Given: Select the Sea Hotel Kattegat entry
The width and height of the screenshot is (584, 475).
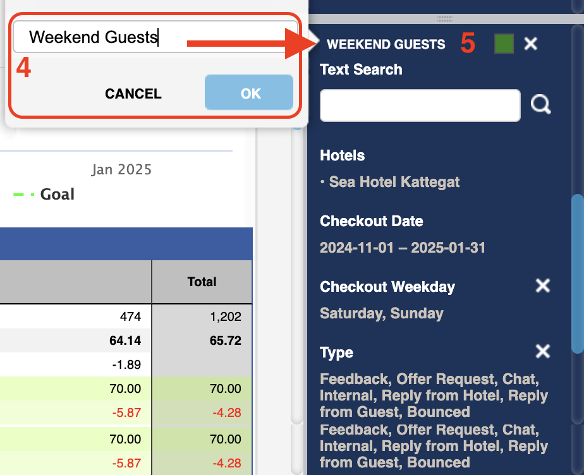Looking at the screenshot, I should pos(394,182).
